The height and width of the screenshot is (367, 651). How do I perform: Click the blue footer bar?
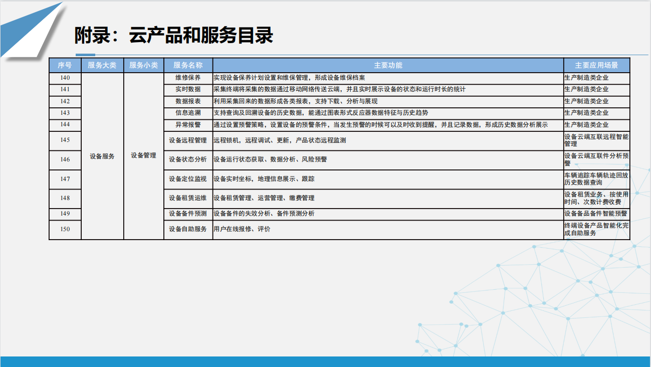(x=325, y=361)
